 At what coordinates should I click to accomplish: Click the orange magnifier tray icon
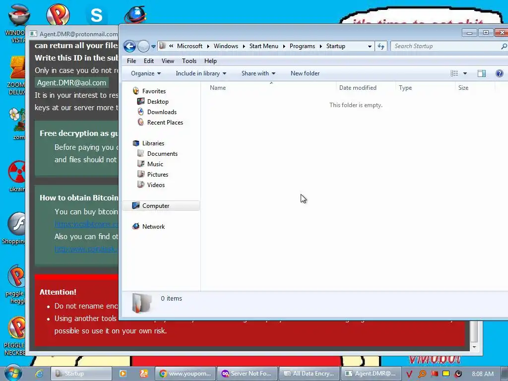422,374
